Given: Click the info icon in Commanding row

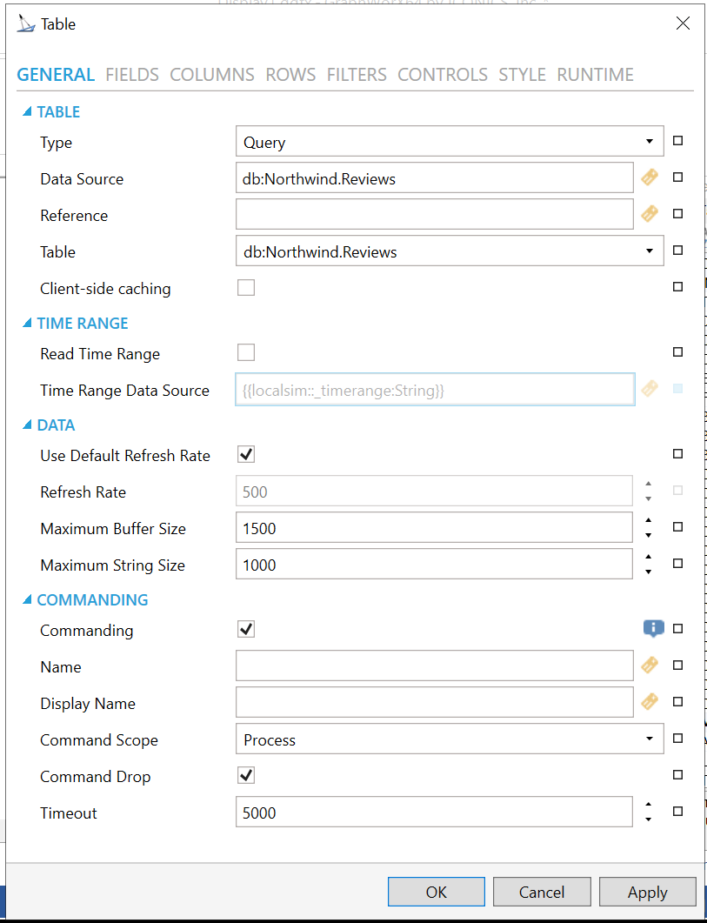Looking at the screenshot, I should (x=653, y=628).
